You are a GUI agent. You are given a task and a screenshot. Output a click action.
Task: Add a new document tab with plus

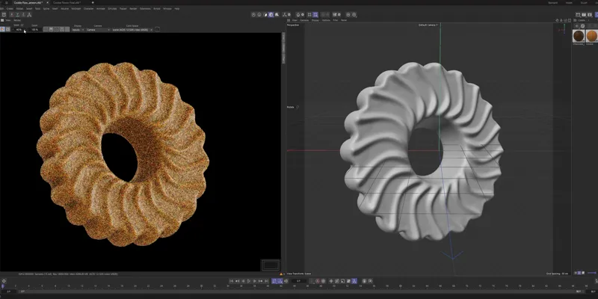tap(93, 3)
